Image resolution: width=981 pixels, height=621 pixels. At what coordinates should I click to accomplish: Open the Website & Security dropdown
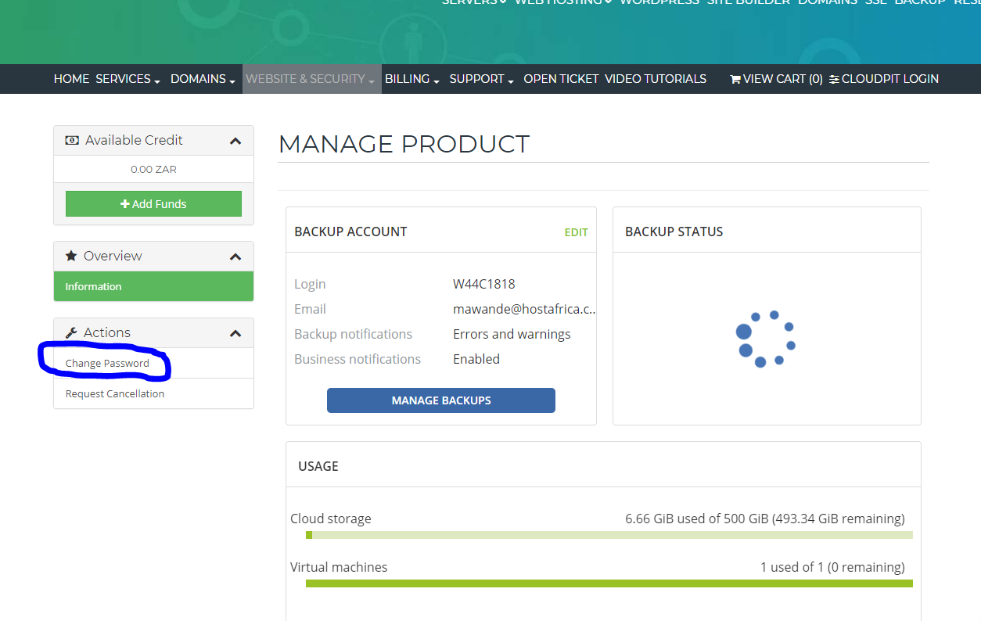[311, 79]
